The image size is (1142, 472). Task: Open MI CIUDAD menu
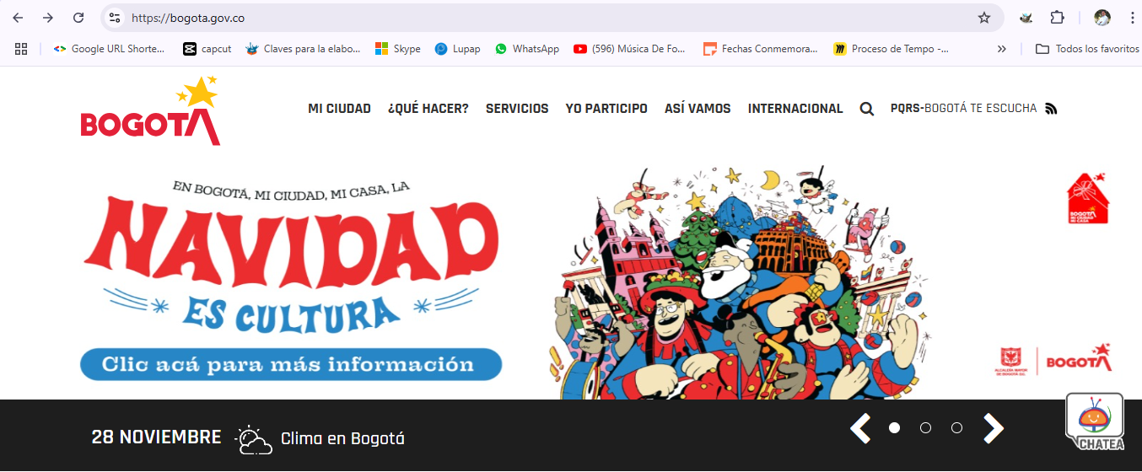339,109
